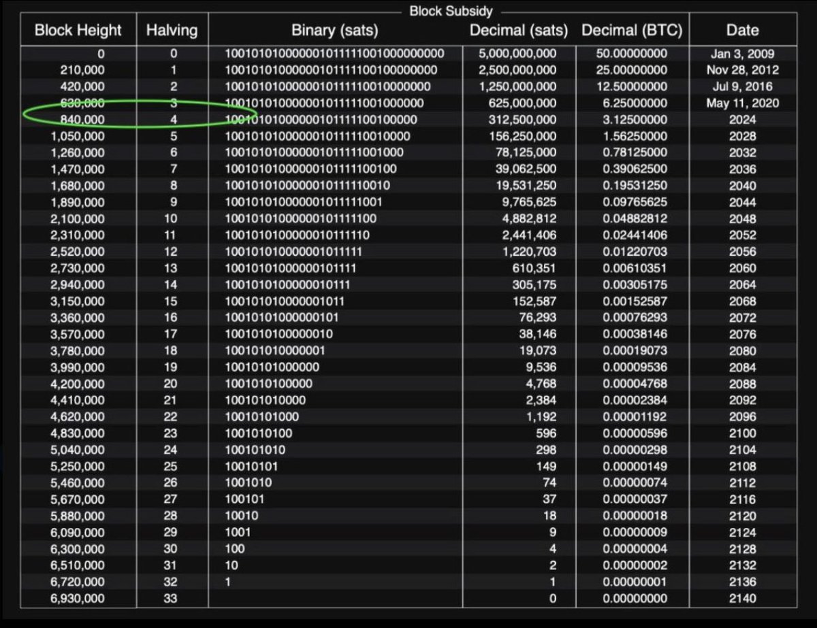Click the date Jul 9, 2016
Viewport: 817px width, 628px height.
(x=742, y=86)
